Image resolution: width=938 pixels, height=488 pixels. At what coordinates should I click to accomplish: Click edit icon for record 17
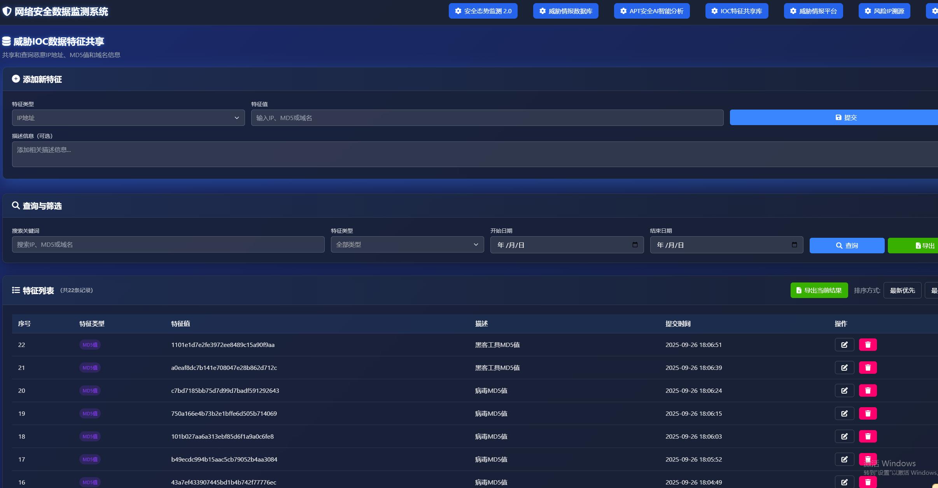tap(844, 459)
